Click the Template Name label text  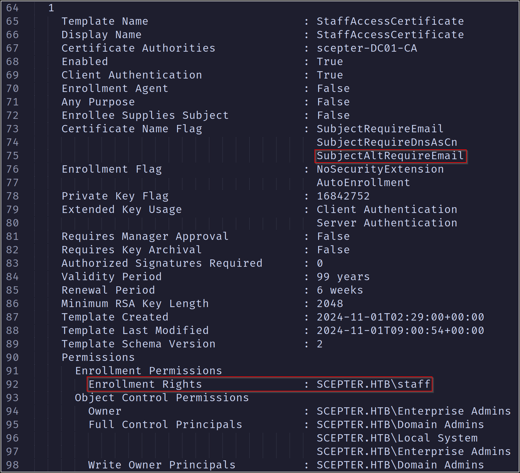point(105,21)
